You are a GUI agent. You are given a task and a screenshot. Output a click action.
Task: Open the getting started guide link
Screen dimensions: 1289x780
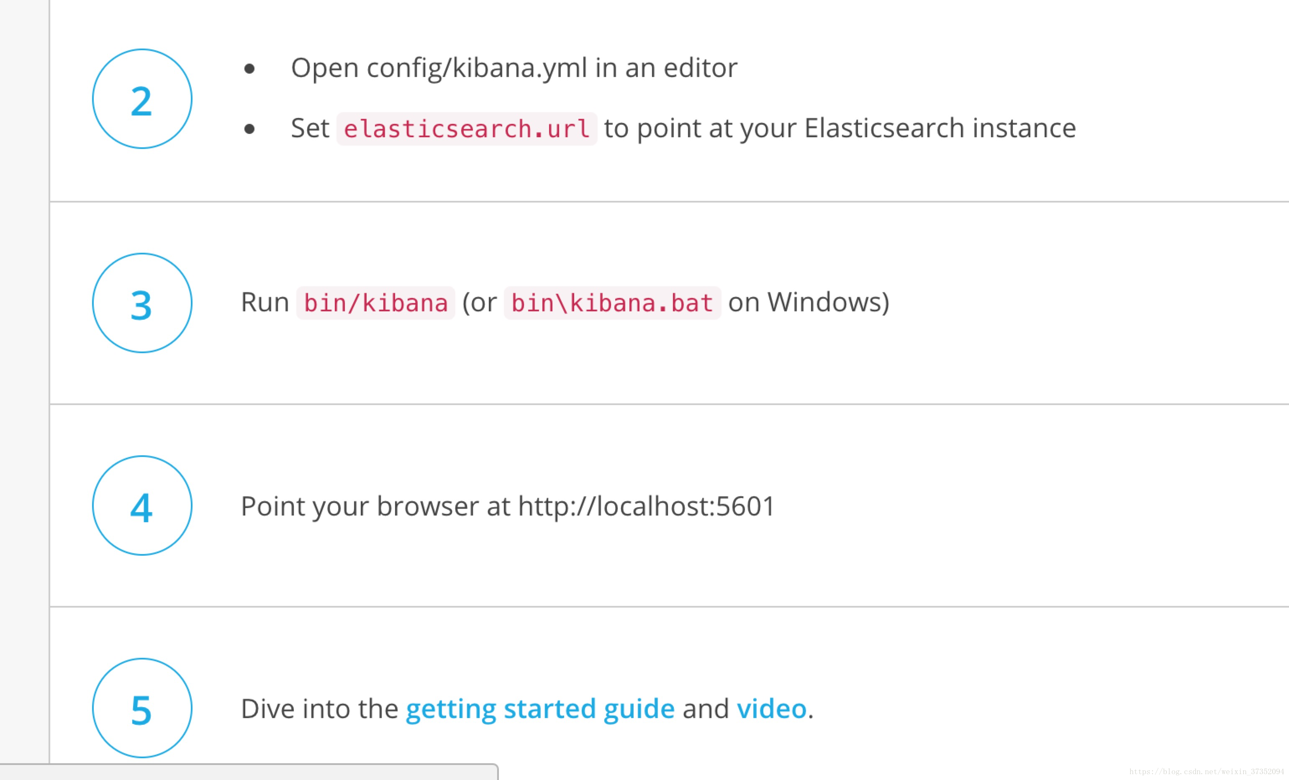(540, 709)
